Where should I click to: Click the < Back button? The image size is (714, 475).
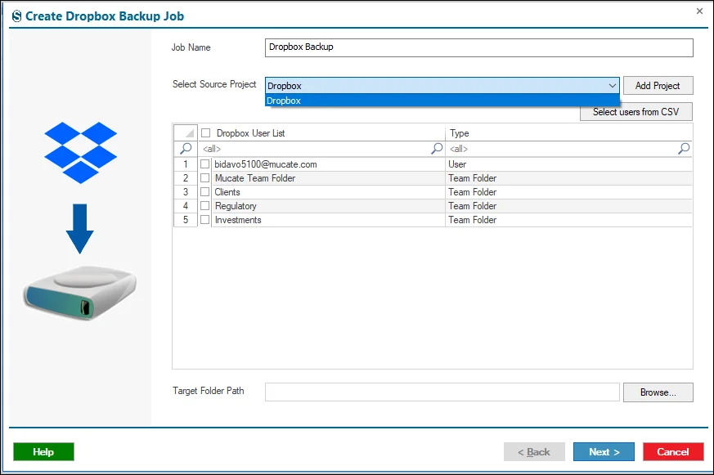534,452
